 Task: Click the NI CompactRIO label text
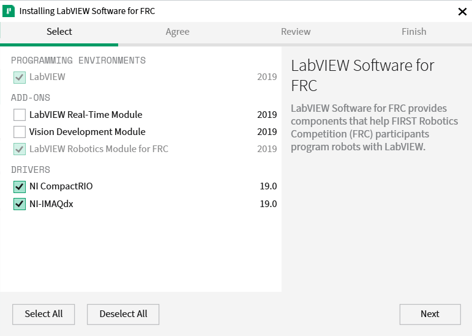point(61,186)
